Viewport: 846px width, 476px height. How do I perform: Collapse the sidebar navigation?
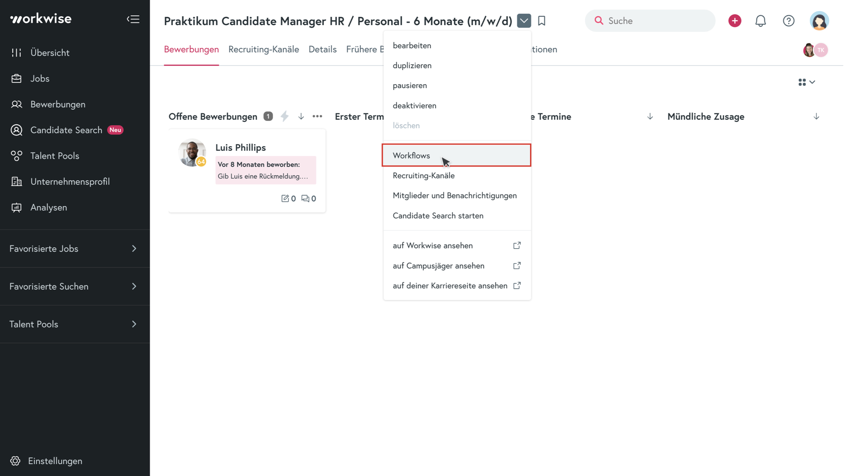coord(133,19)
